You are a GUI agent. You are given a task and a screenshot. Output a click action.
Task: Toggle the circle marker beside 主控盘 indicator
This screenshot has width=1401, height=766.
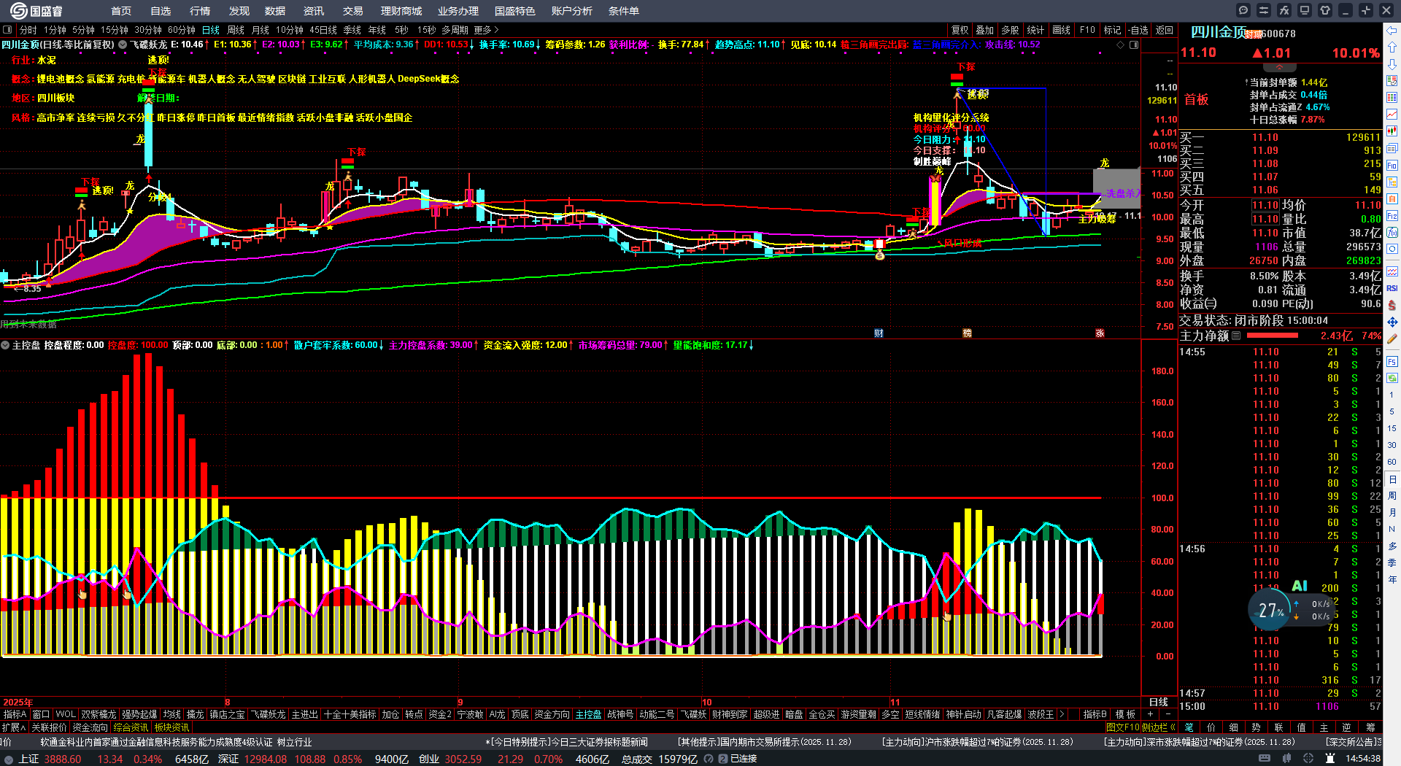pyautogui.click(x=5, y=345)
